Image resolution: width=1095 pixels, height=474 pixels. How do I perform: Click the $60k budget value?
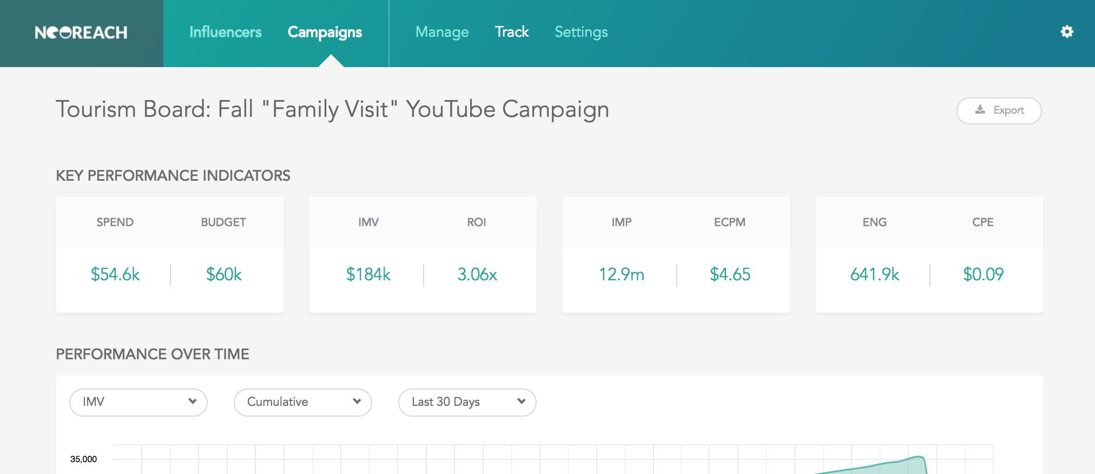pyautogui.click(x=224, y=274)
